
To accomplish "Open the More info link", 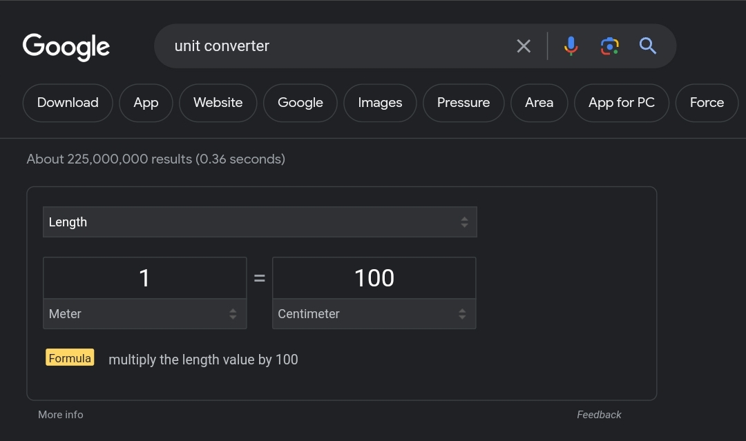I will (x=61, y=415).
